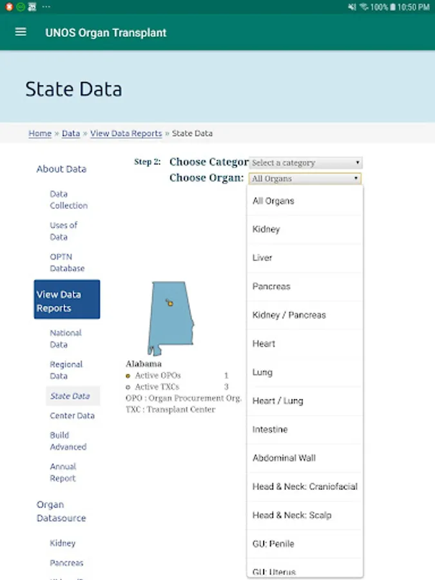Open the hamburger navigation menu
Screen dimensions: 435x580
point(21,32)
